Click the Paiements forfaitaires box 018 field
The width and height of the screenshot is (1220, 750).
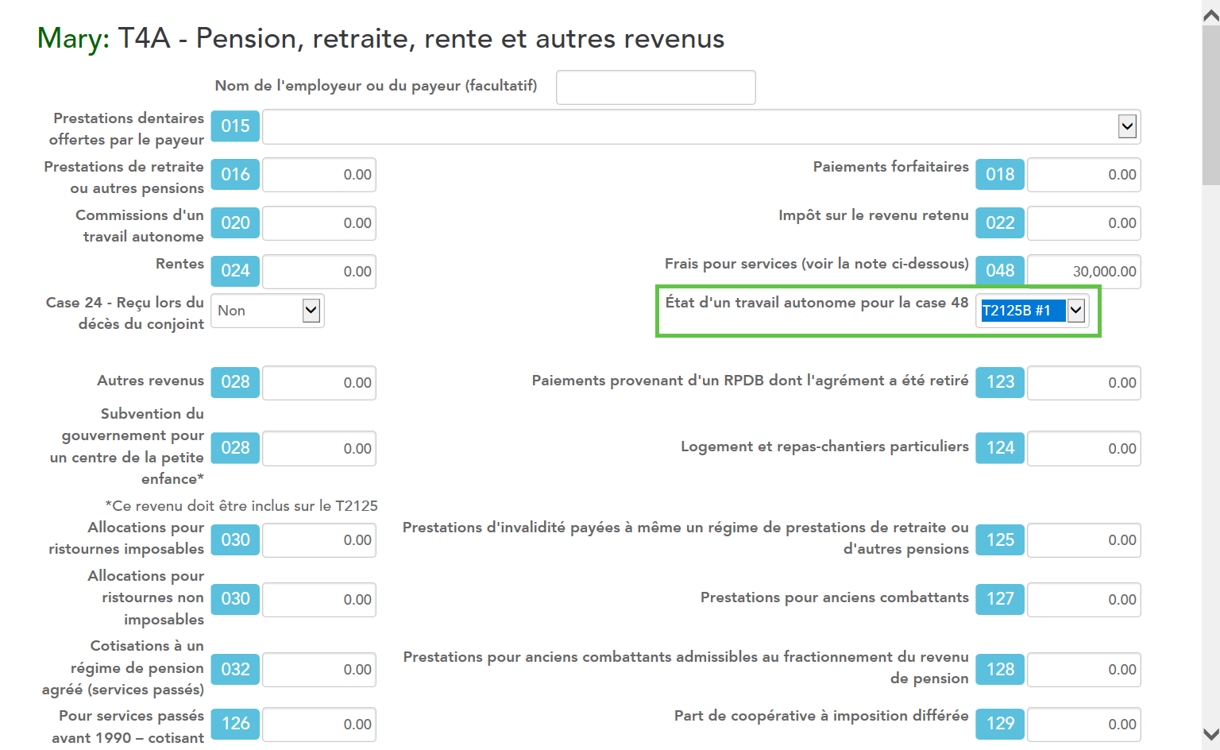click(1083, 175)
